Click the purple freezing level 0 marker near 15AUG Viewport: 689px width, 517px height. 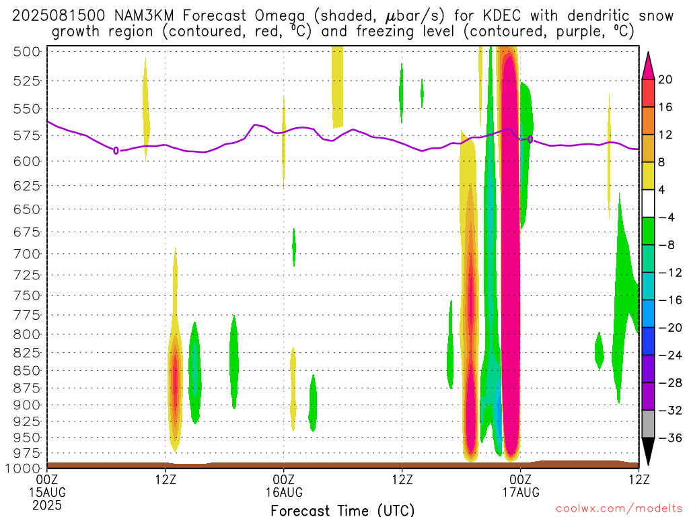click(116, 151)
